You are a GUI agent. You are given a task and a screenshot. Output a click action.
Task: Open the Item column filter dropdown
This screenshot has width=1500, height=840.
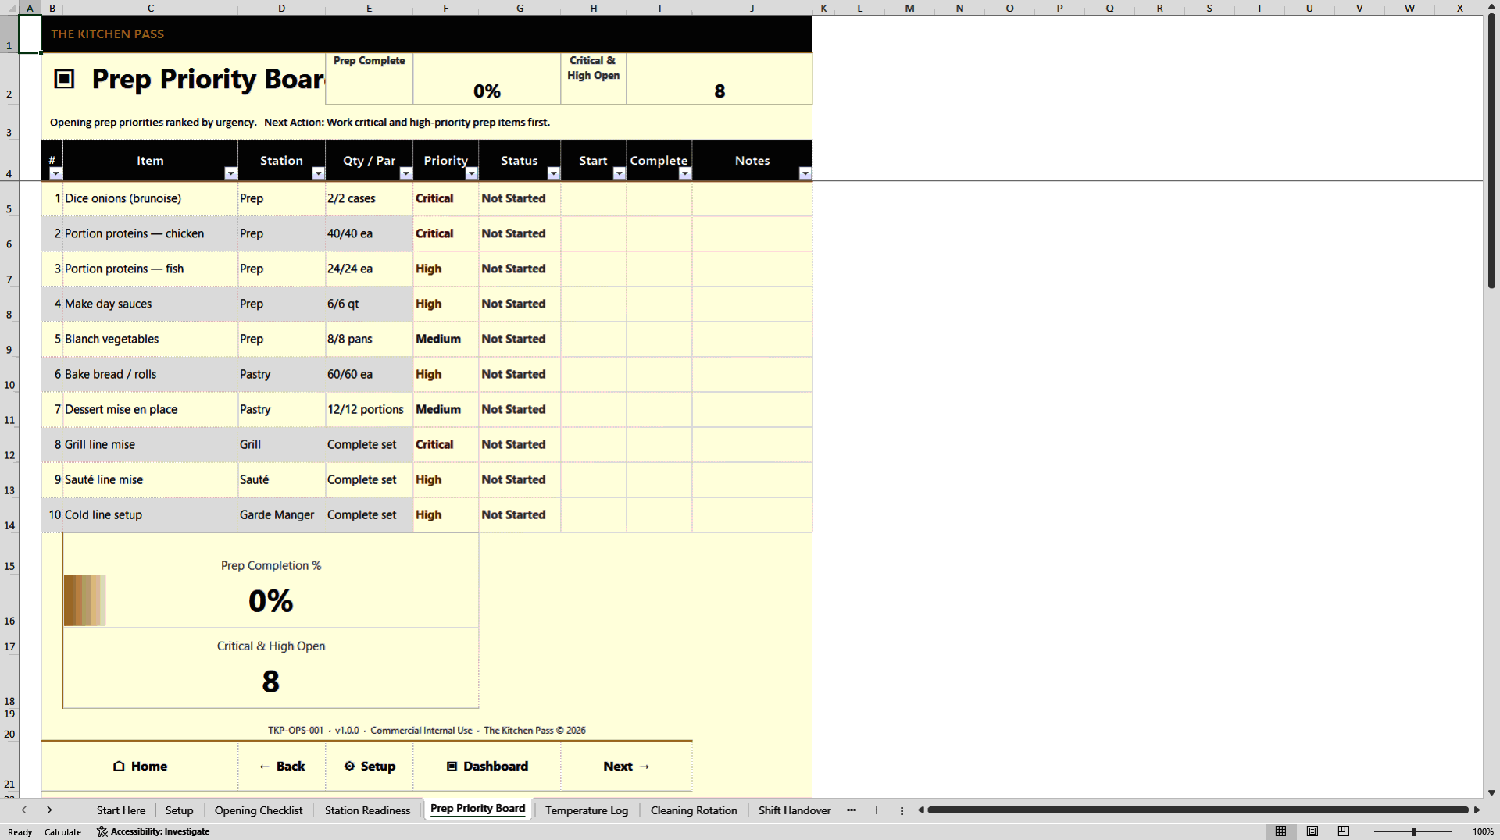tap(230, 173)
